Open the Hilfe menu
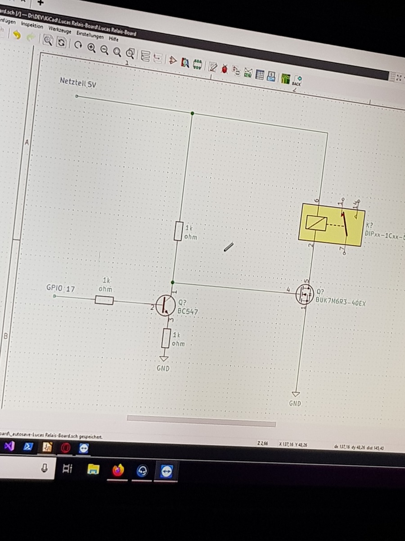This screenshot has height=541, width=405. 114,38
